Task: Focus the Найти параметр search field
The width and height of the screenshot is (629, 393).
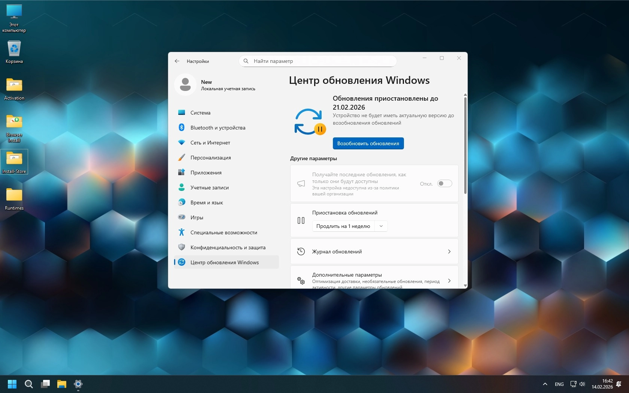Action: point(317,61)
